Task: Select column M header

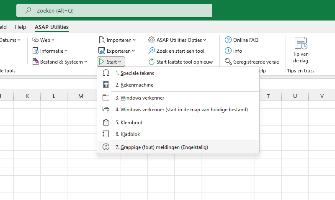Action: tap(81, 96)
